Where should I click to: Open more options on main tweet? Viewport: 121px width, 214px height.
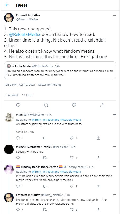114,15
